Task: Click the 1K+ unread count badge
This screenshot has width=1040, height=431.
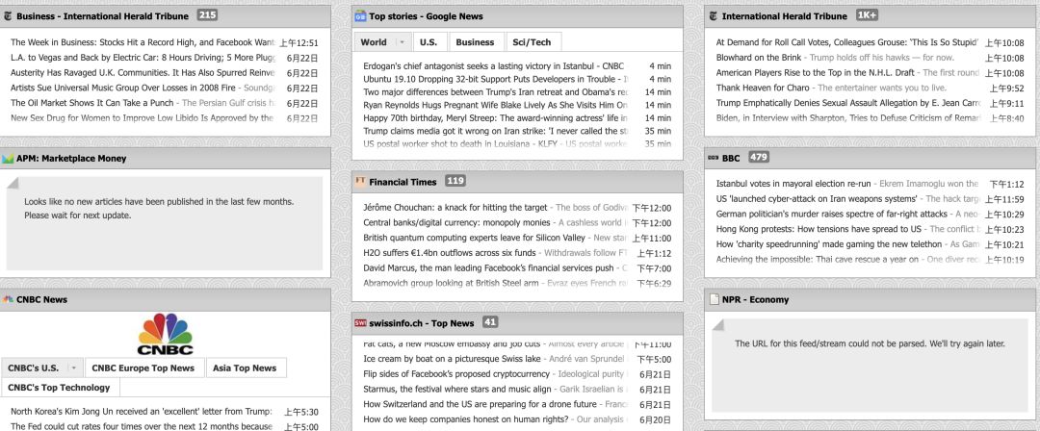Action: pyautogui.click(x=867, y=15)
